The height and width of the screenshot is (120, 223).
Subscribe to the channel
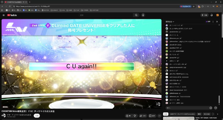[37, 116]
